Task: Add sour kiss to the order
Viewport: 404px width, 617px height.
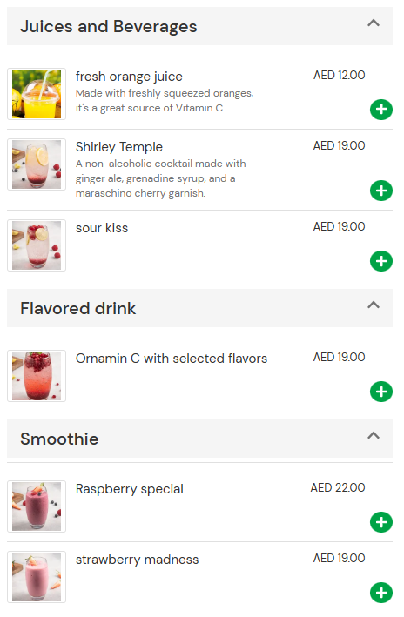Action: (380, 261)
